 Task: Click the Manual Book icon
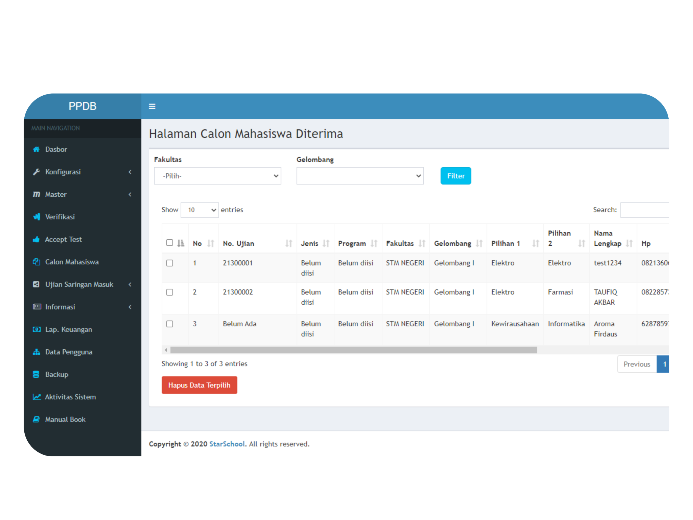(x=36, y=419)
